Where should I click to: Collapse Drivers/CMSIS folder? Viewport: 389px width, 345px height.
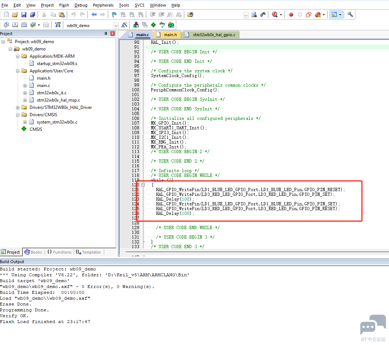(18, 115)
